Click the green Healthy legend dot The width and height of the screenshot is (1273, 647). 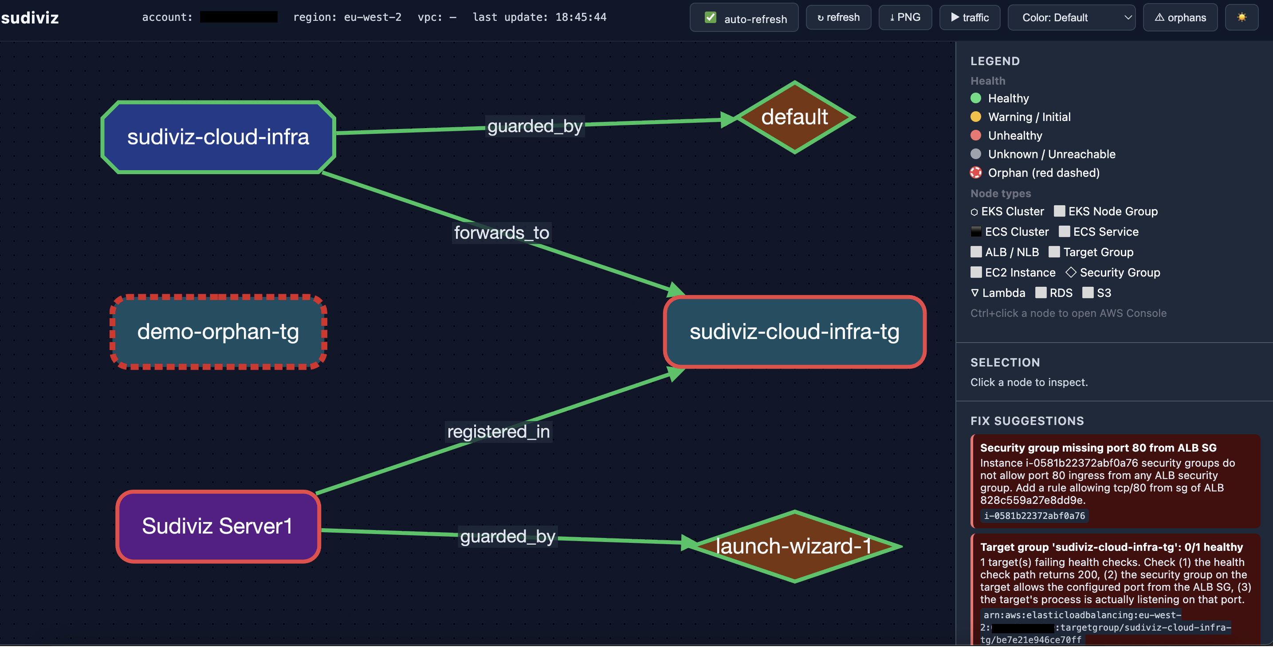[x=975, y=98]
